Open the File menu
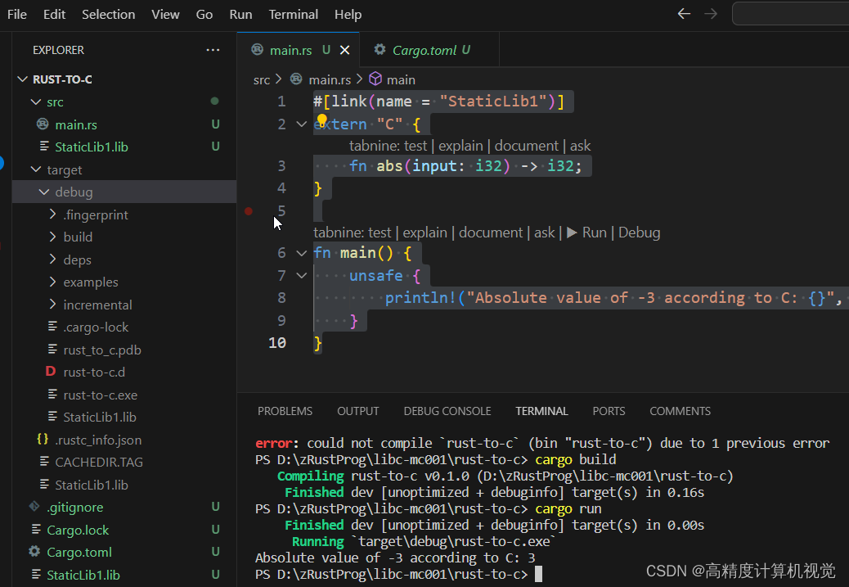Viewport: 849px width, 587px height. 17,15
